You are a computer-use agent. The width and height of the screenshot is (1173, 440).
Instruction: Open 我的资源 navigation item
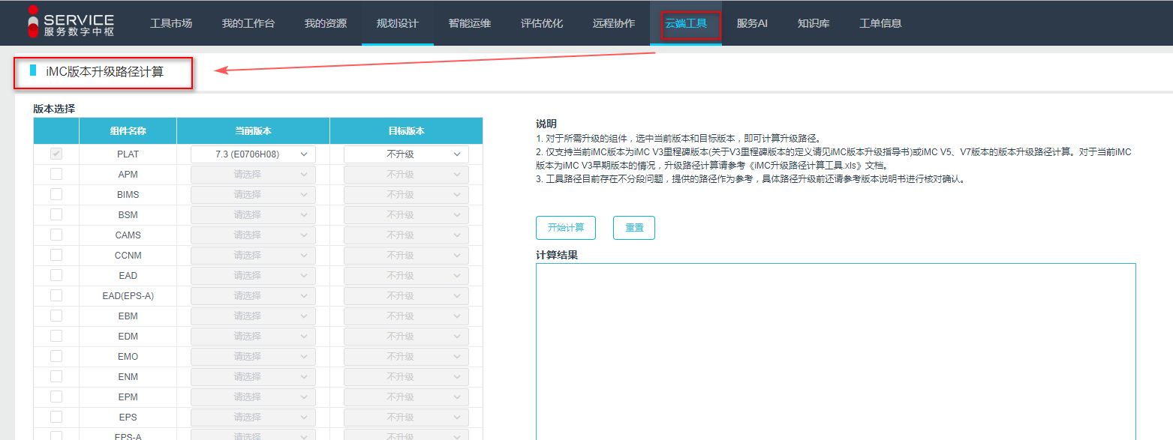326,23
